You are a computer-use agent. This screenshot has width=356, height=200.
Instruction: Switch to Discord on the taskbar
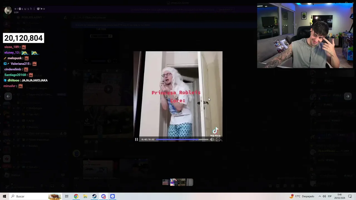pyautogui.click(x=103, y=196)
